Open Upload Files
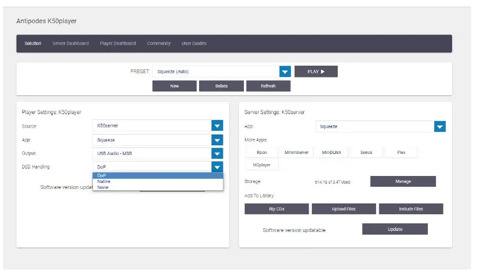 [x=344, y=209]
